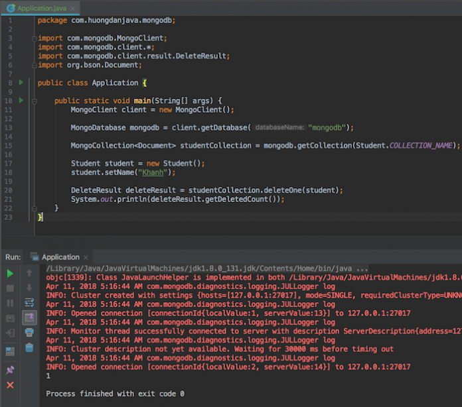Select the Application tab in Run panel
Screen dimensions: 462x407
tap(60, 257)
